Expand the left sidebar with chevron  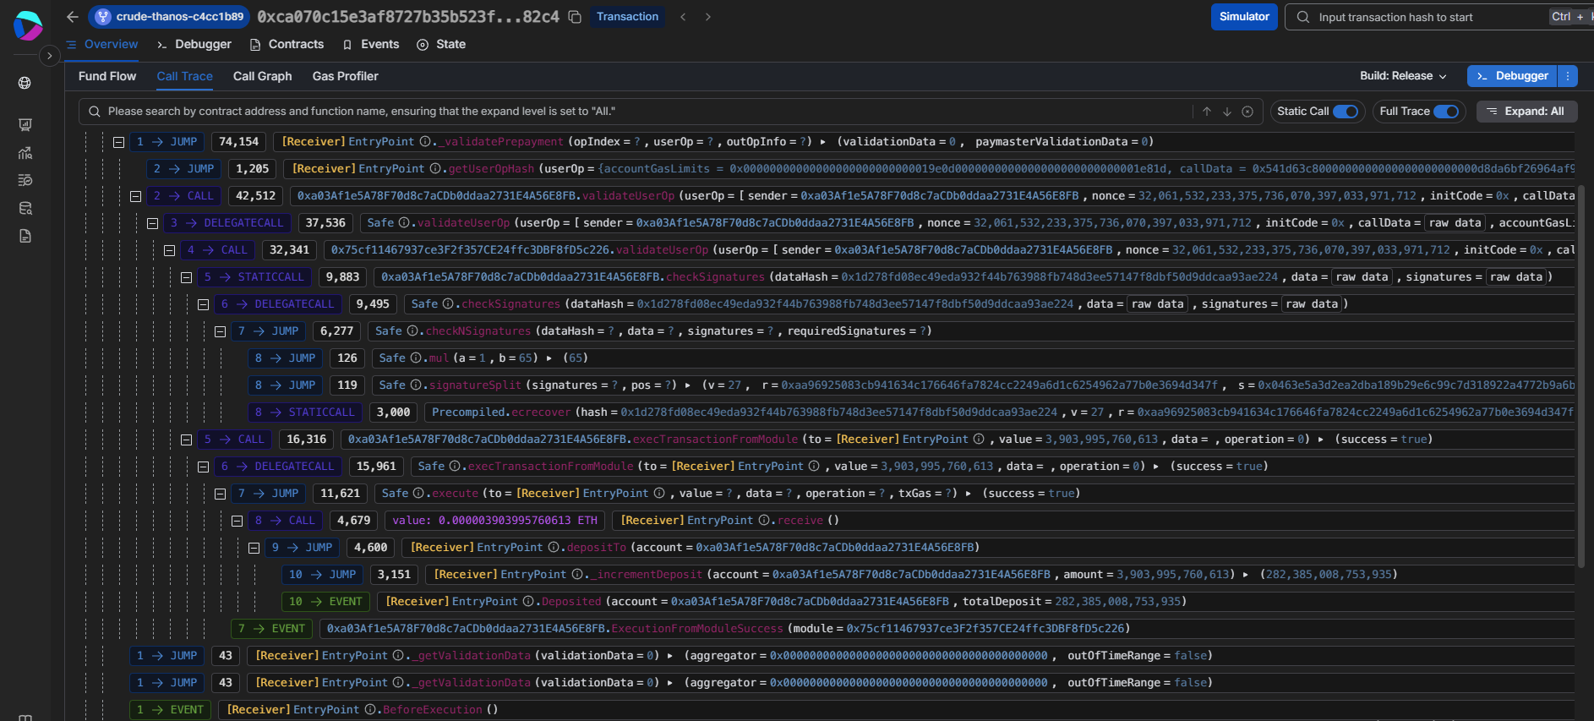click(x=50, y=56)
